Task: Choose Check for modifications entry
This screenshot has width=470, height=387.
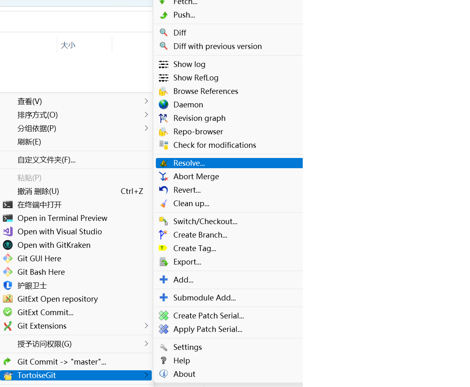Action: (229, 145)
